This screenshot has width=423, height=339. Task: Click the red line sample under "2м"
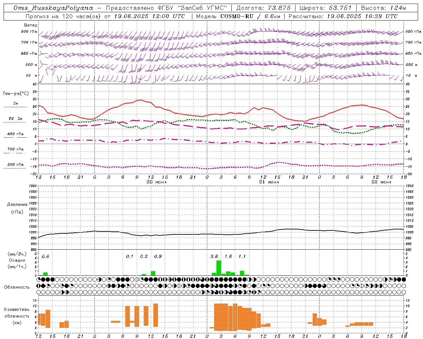coord(15,107)
